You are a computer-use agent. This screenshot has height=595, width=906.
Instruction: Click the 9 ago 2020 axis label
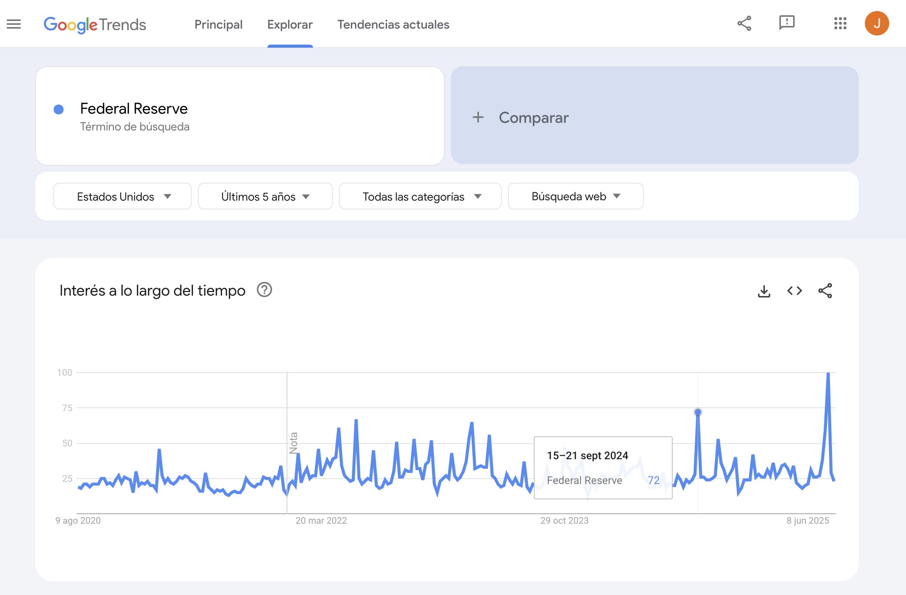click(78, 521)
